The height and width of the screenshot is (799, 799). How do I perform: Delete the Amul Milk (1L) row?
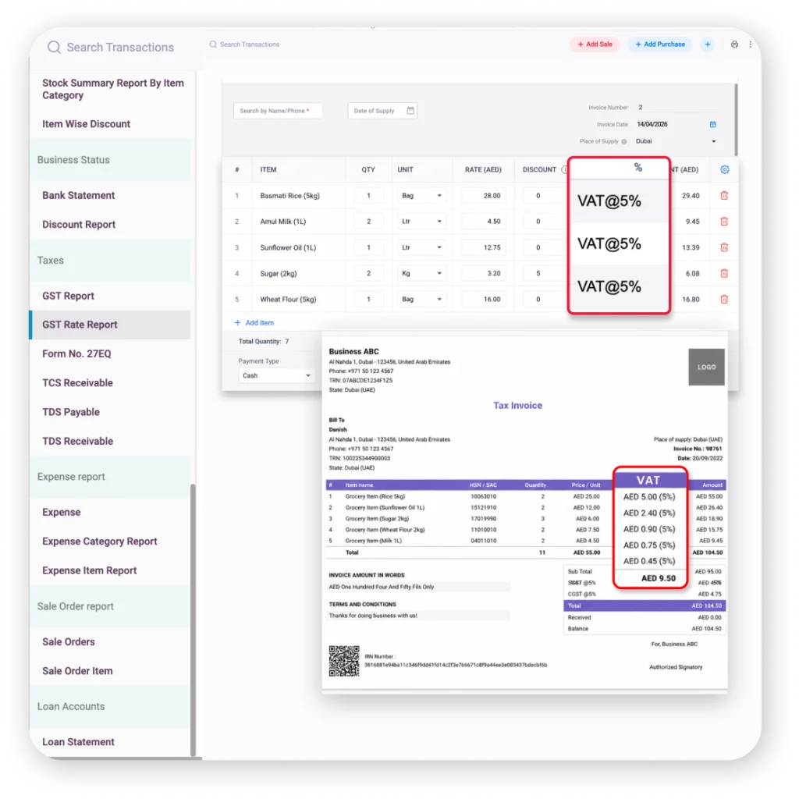(724, 222)
